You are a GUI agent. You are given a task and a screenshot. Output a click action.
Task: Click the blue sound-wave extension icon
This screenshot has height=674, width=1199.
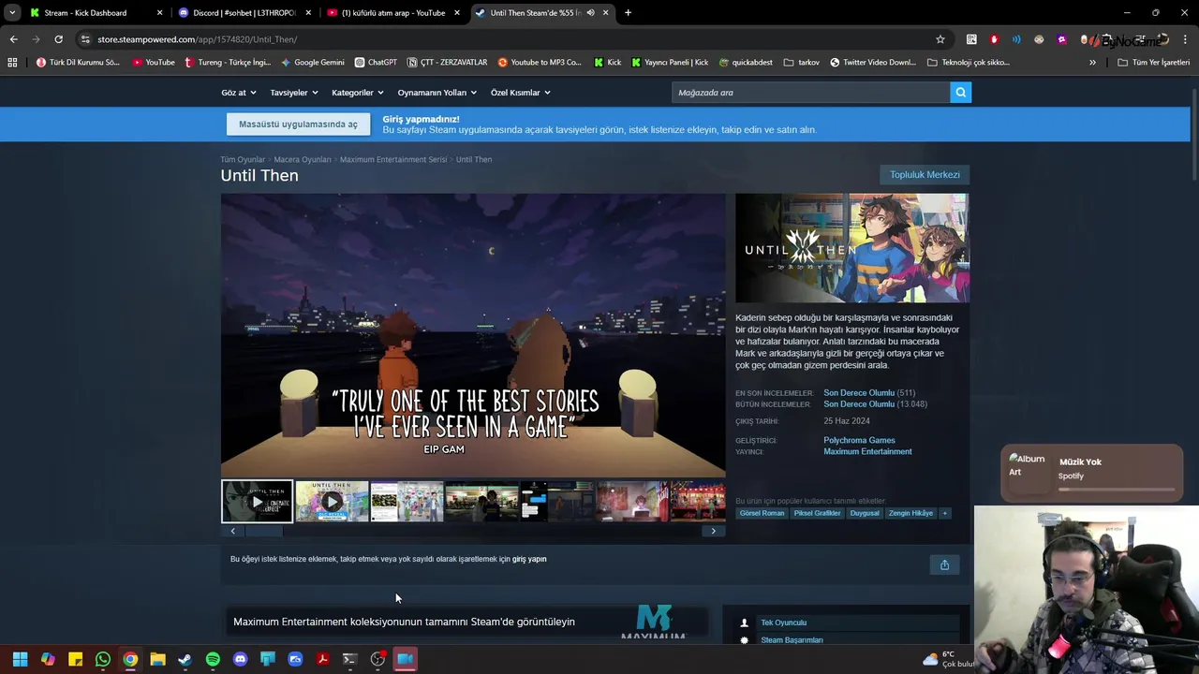click(x=1016, y=39)
